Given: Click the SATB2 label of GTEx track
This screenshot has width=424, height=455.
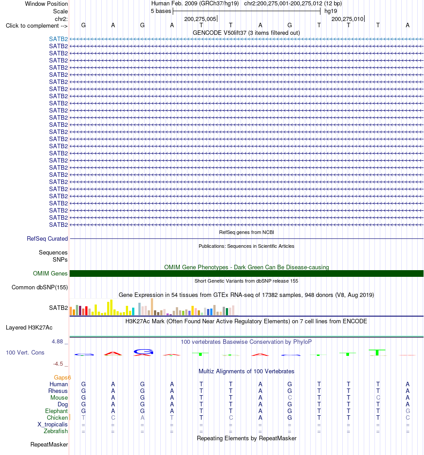Looking at the screenshot, I should [58, 308].
